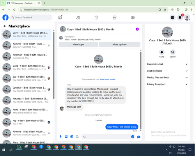Open a new browser tab
This screenshot has width=195, height=156.
pos(44,3)
